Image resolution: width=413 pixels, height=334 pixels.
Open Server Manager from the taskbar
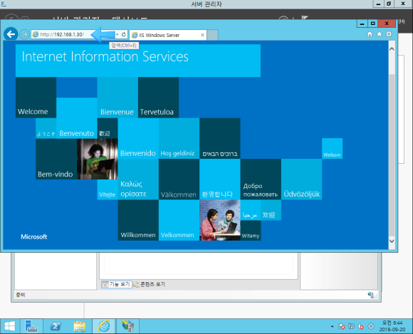(31, 326)
